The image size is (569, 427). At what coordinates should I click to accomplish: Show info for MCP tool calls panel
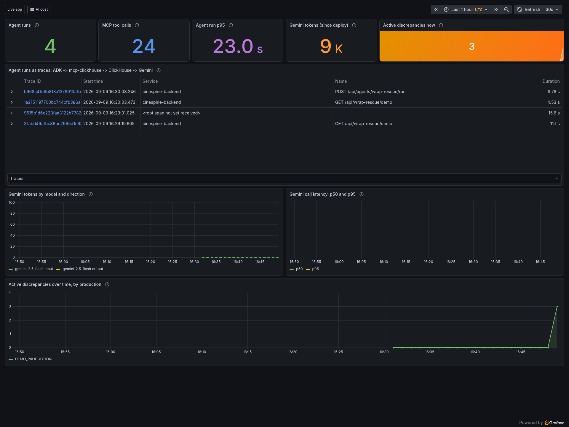137,25
